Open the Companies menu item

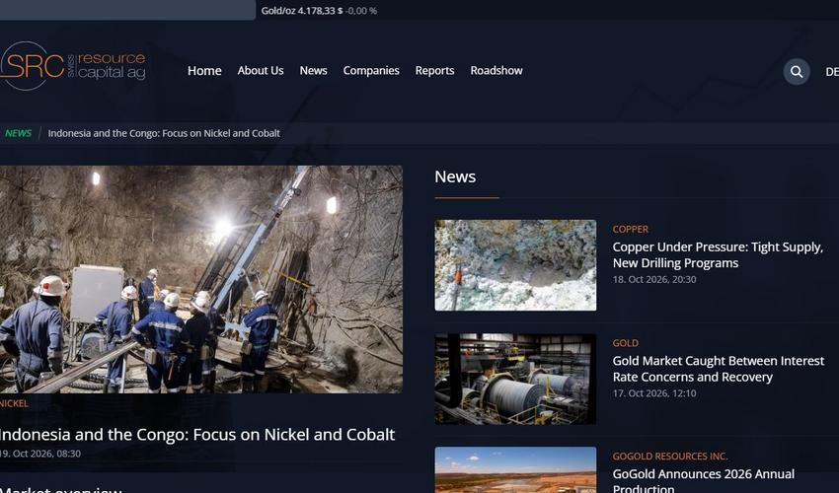[371, 71]
